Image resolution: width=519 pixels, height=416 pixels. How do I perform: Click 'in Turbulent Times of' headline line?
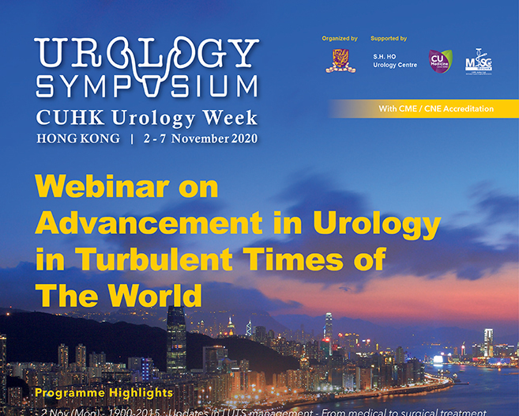pos(210,259)
